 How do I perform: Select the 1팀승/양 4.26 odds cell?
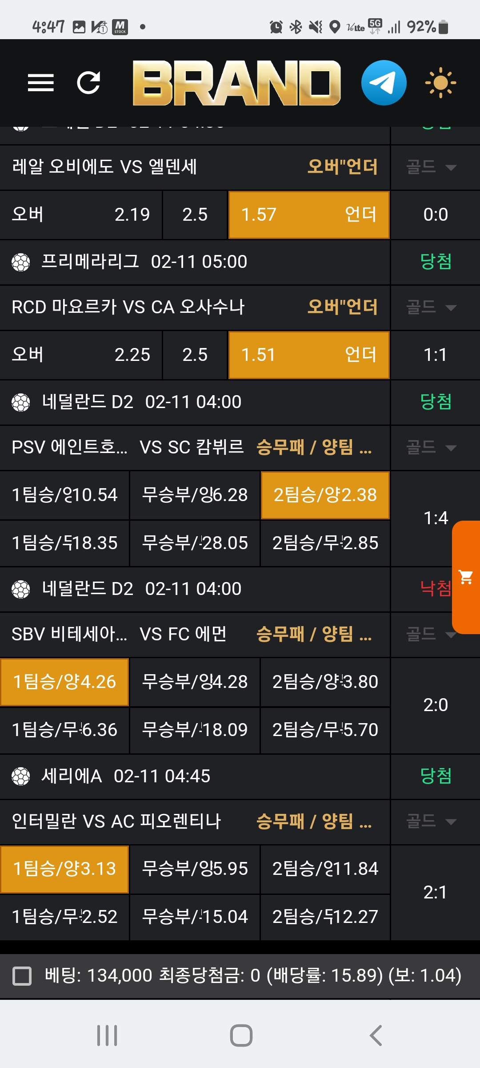pos(64,682)
